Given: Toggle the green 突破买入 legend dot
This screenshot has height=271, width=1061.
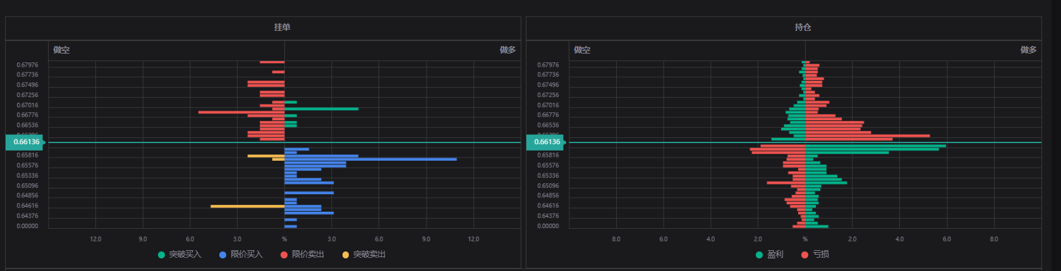Looking at the screenshot, I should [161, 255].
